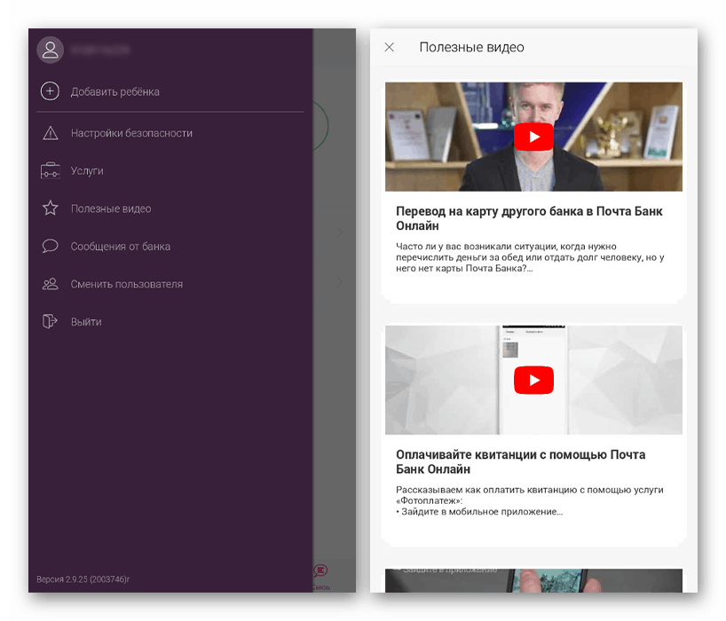Click the door logout icon
Viewport: 726px width, 621px height.
(x=50, y=321)
